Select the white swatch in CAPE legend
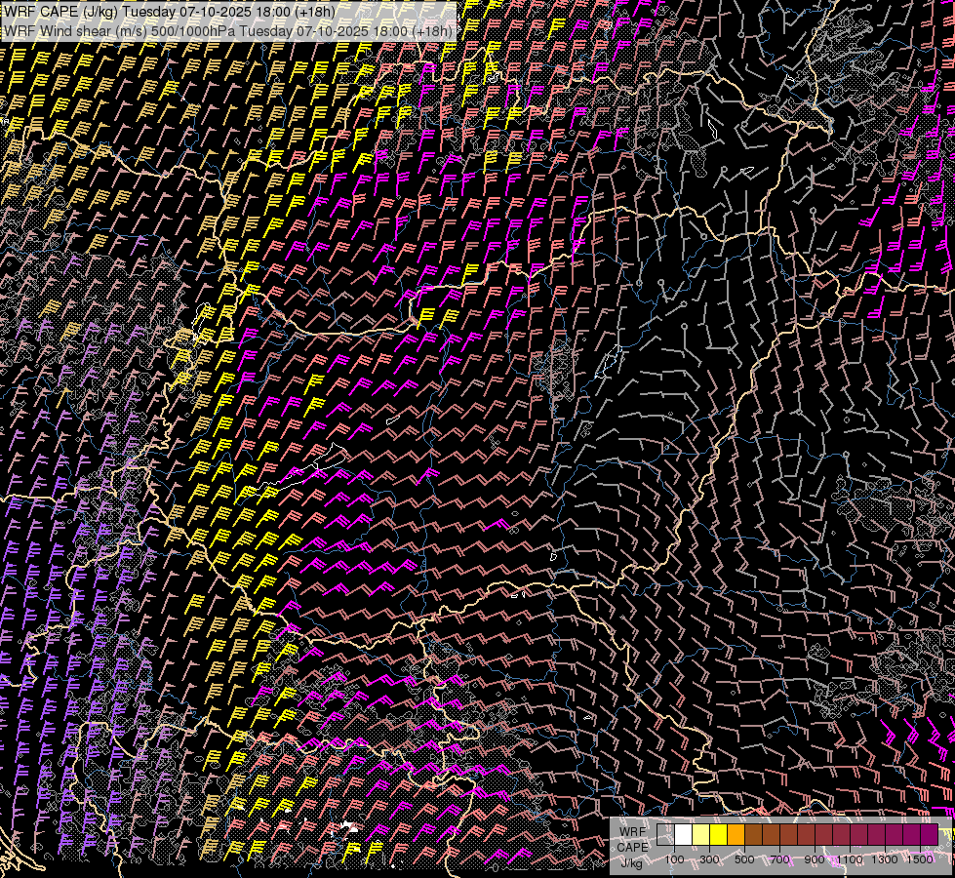955x878 pixels. coord(683,835)
